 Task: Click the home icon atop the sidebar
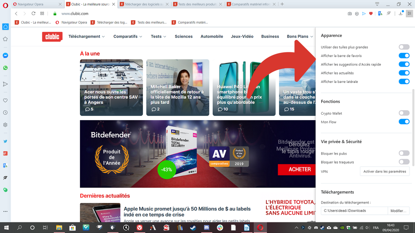click(x=6, y=27)
